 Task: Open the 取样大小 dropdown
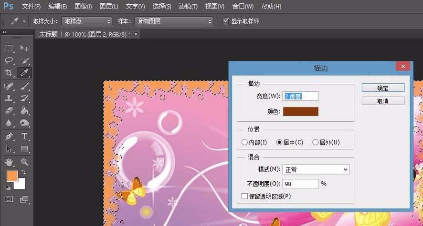86,21
